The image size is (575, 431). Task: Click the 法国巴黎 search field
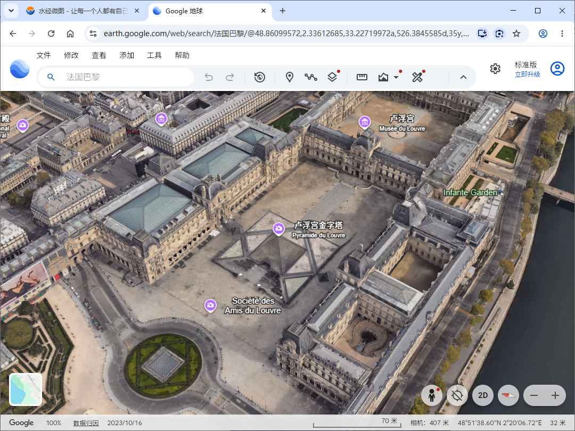pyautogui.click(x=116, y=77)
